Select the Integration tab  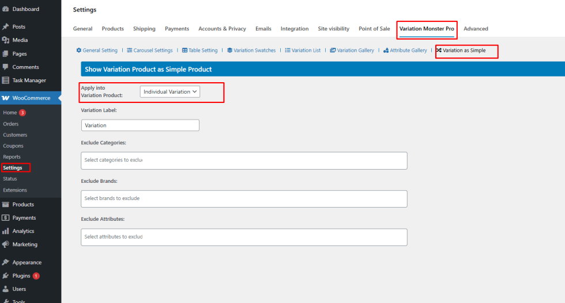point(295,29)
